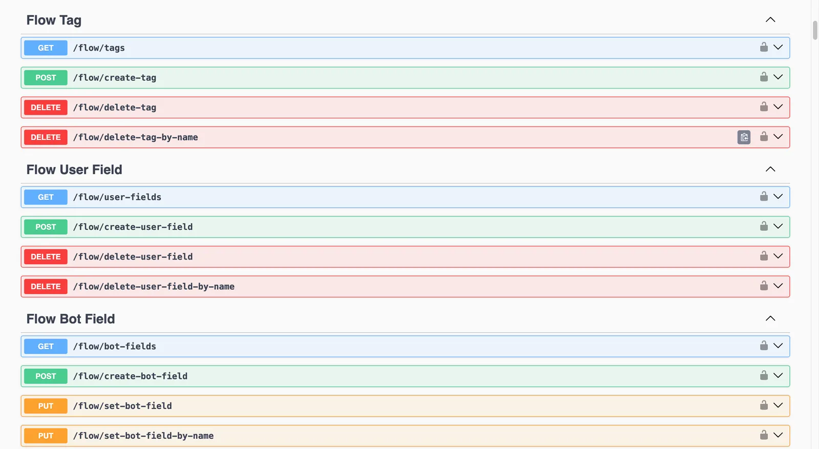Expand the PUT /flow/set-bot-field row chevron
The width and height of the screenshot is (819, 449).
(778, 405)
